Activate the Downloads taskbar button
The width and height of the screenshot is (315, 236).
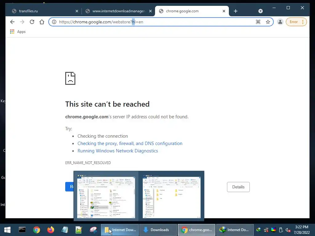point(158,230)
